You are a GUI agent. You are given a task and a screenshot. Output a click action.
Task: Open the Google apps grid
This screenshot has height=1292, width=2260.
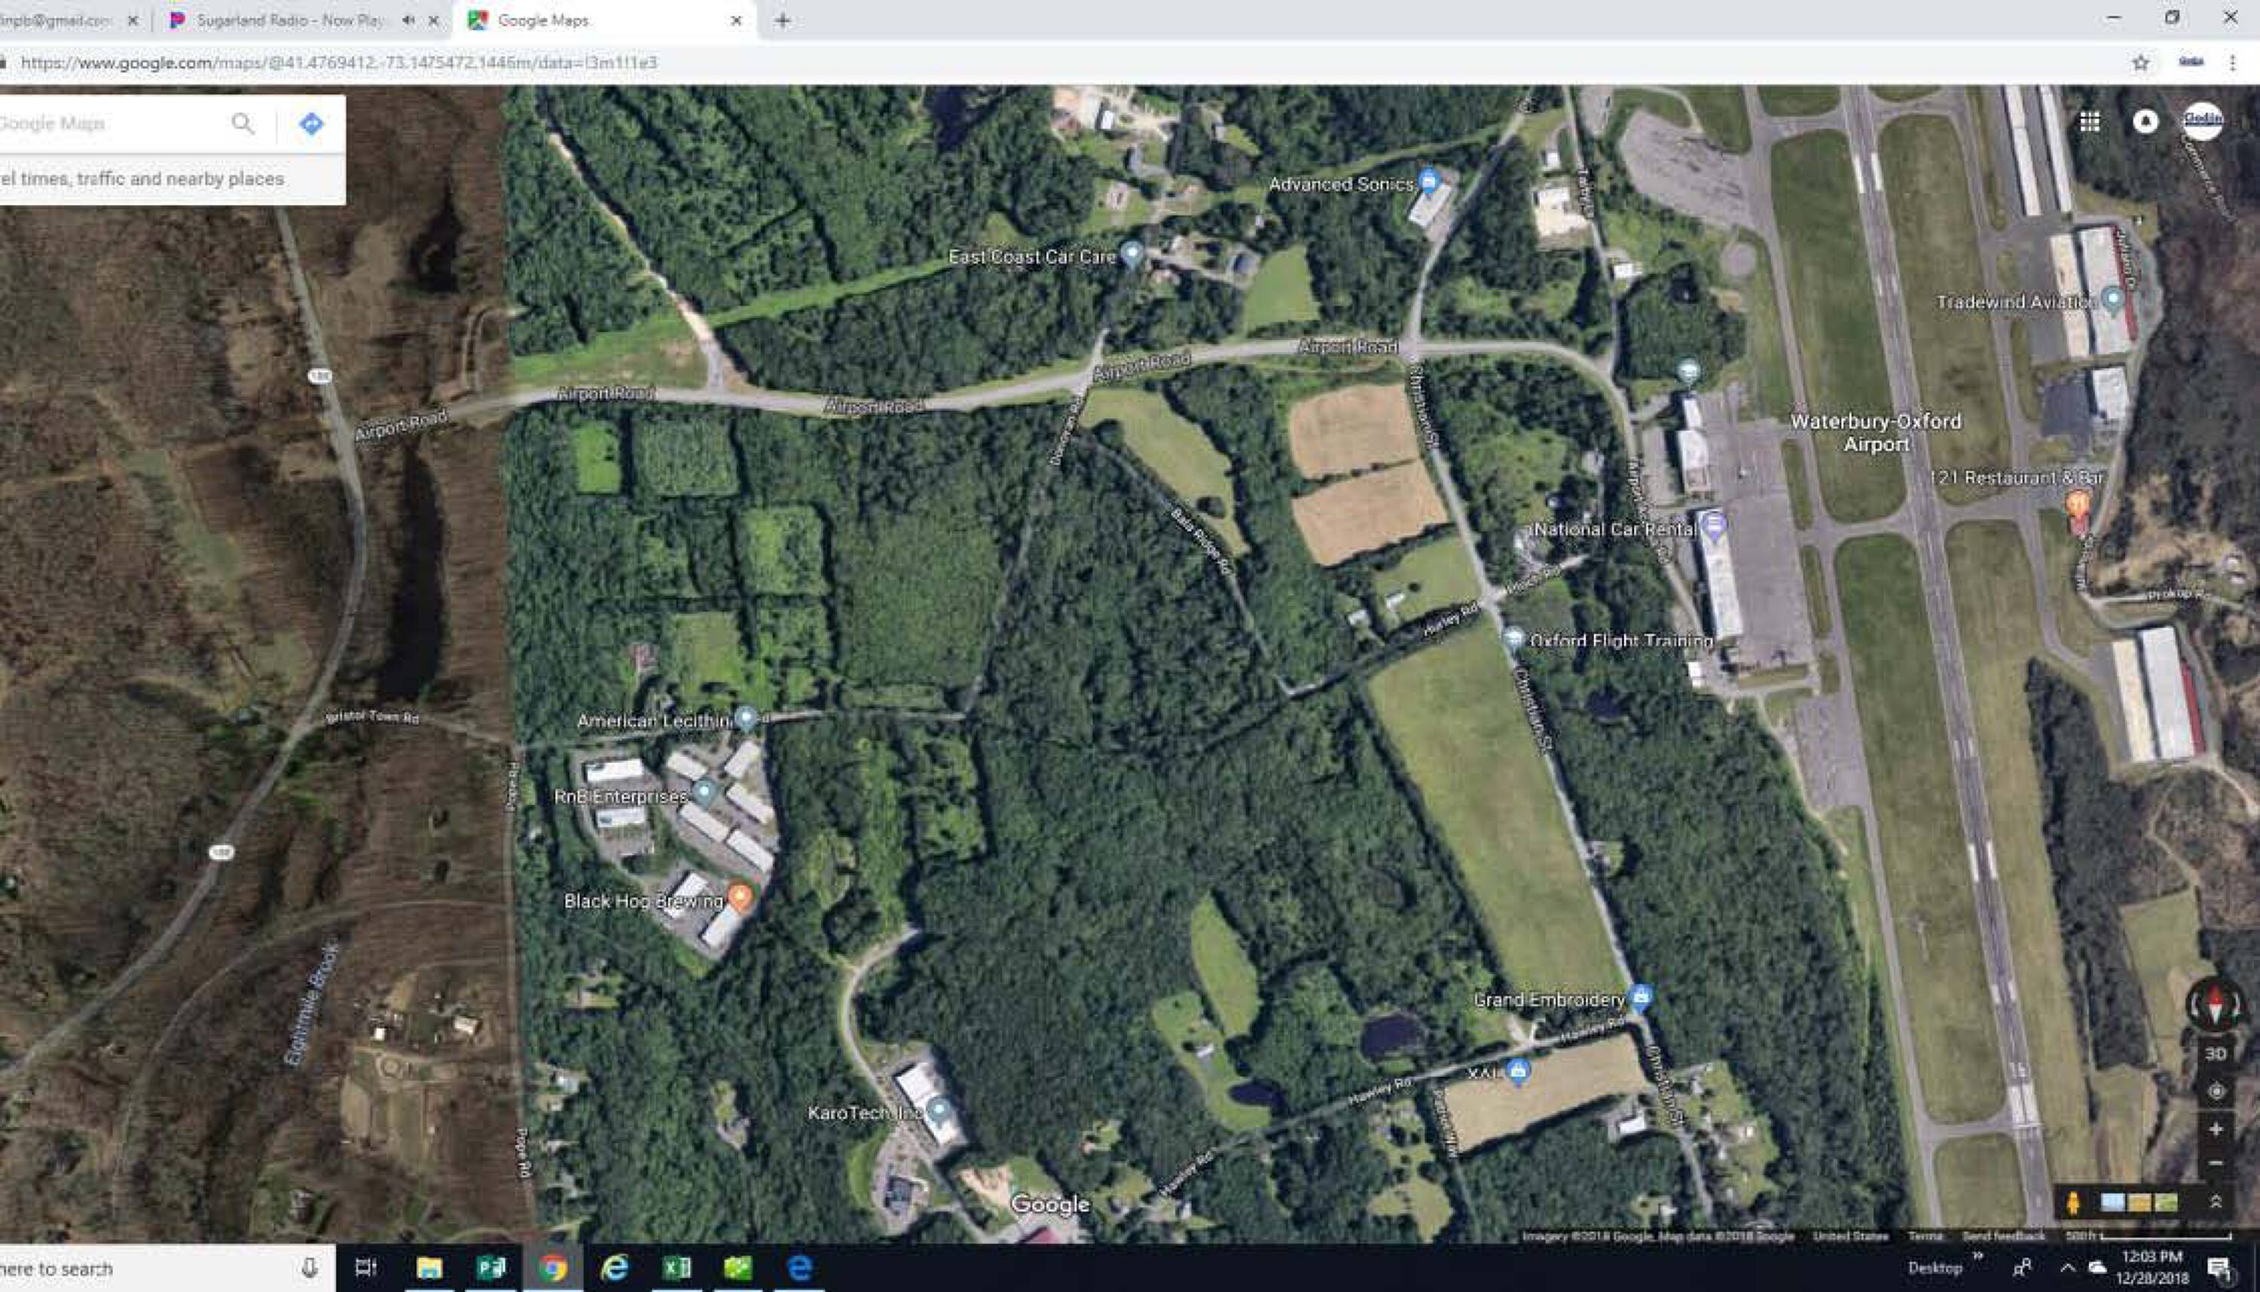coord(2090,121)
